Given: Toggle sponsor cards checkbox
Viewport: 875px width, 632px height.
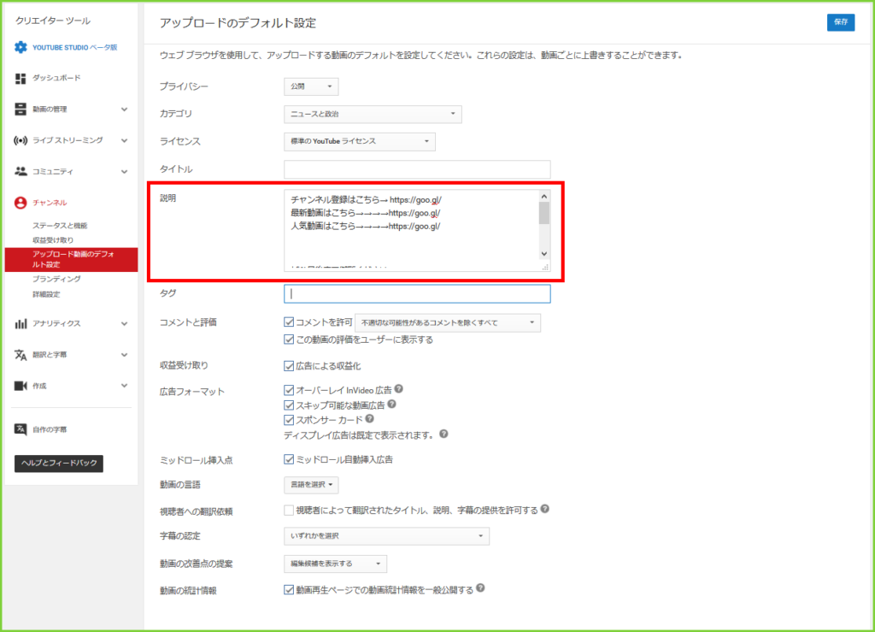Looking at the screenshot, I should click(289, 420).
